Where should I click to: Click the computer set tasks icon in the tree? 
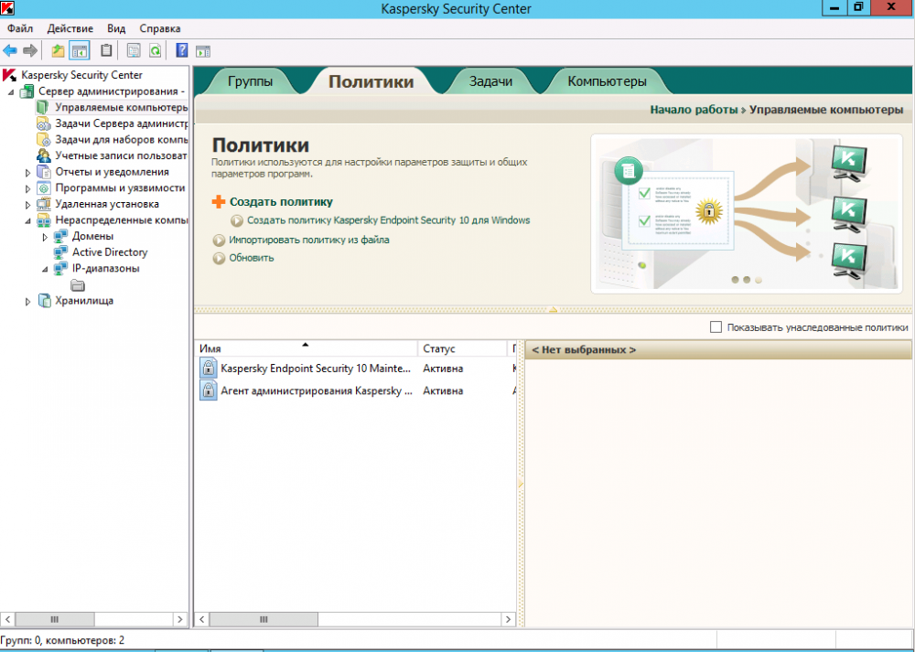point(44,140)
